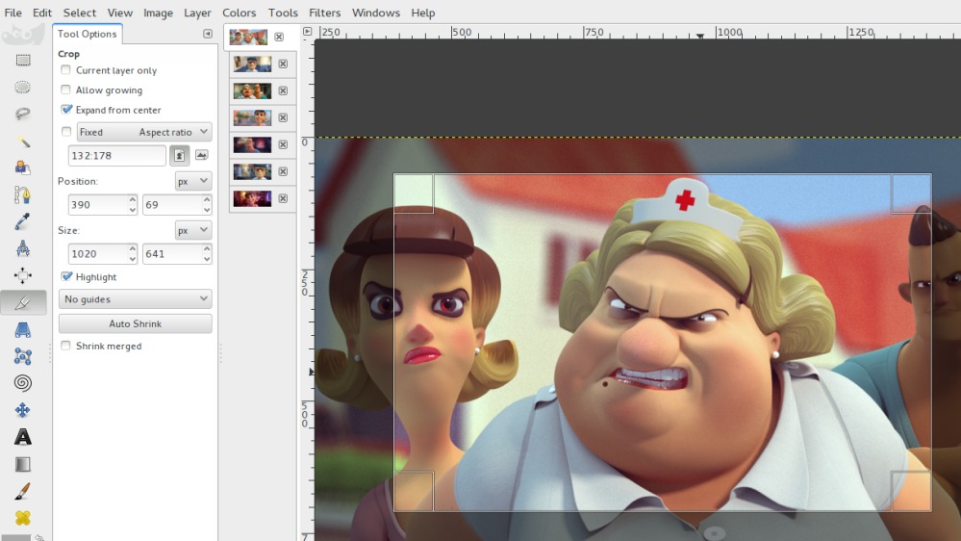Select the Rectangle Select tool
Viewport: 961px width, 541px height.
point(22,61)
